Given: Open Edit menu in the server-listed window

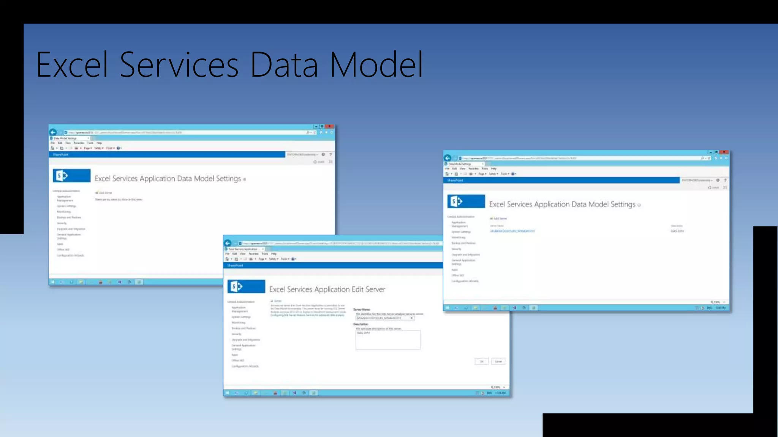Looking at the screenshot, I should click(x=455, y=169).
